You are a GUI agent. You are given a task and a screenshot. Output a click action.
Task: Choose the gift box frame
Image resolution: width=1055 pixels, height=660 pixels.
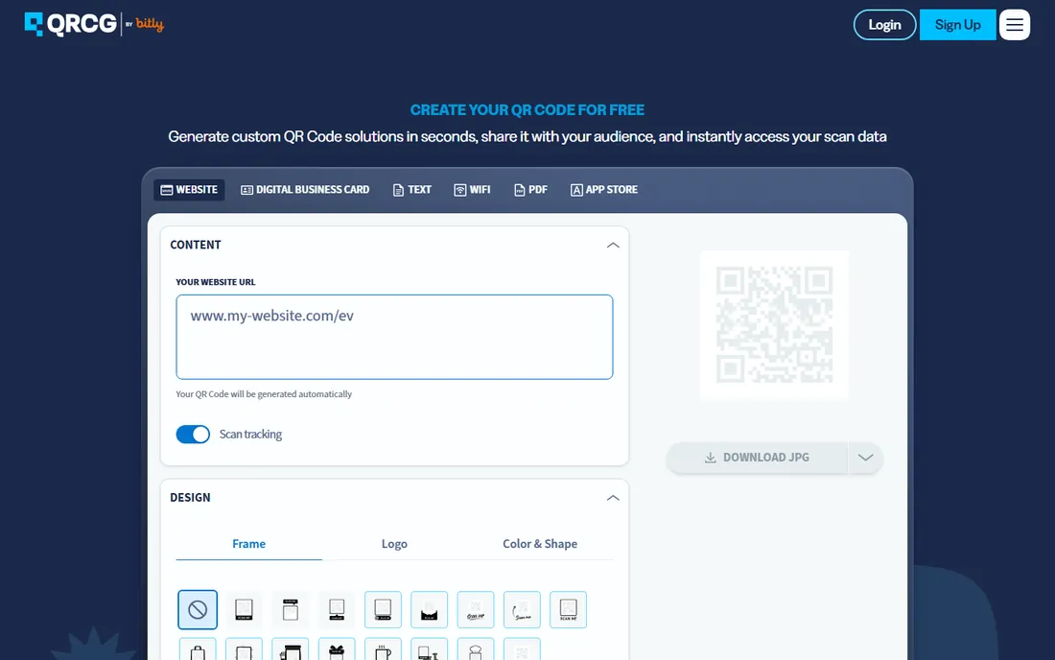coord(337,649)
